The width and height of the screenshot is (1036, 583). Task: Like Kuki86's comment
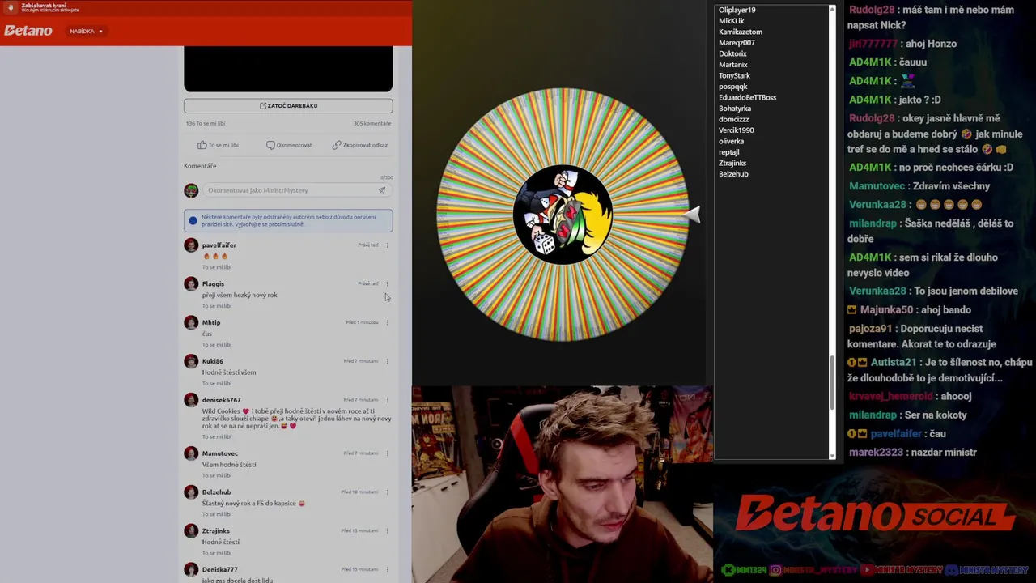(217, 383)
